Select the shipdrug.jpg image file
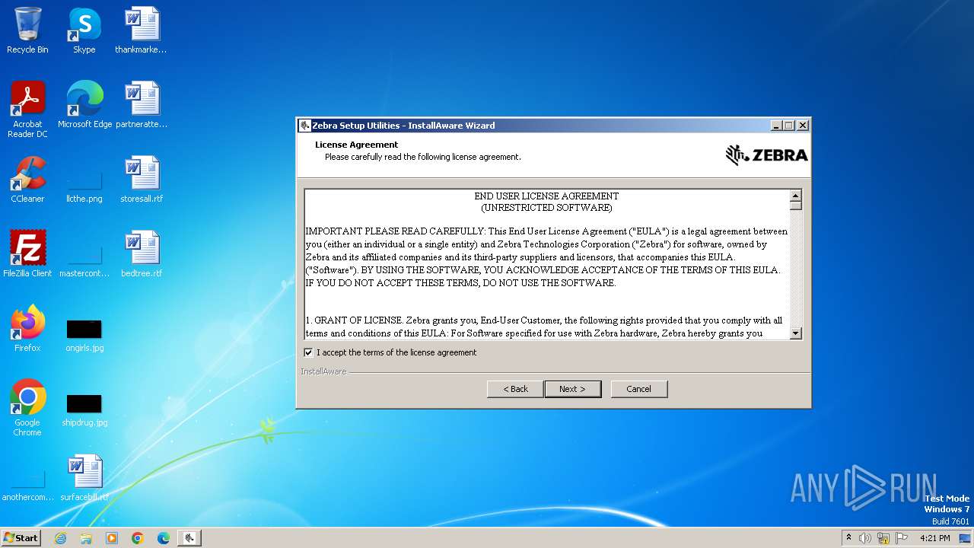The width and height of the screenshot is (974, 548). pyautogui.click(x=84, y=409)
